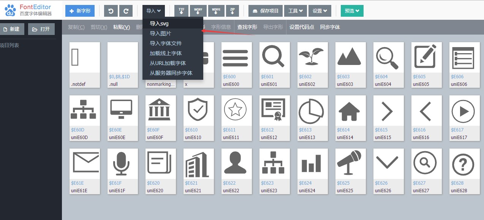Open the 设置 dropdown
The width and height of the screenshot is (484, 220).
point(320,11)
